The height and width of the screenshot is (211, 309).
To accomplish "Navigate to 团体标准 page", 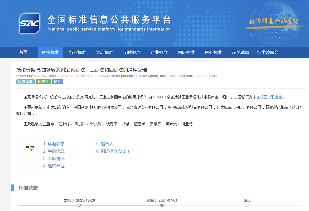I will pos(132,52).
